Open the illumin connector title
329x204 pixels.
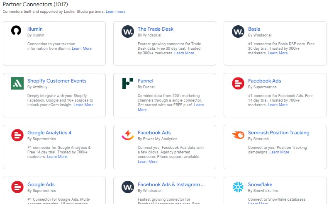[x=35, y=29]
